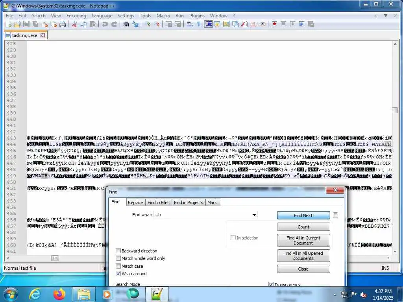Enable Backward direction checkbox
The height and width of the screenshot is (302, 403).
pyautogui.click(x=118, y=250)
